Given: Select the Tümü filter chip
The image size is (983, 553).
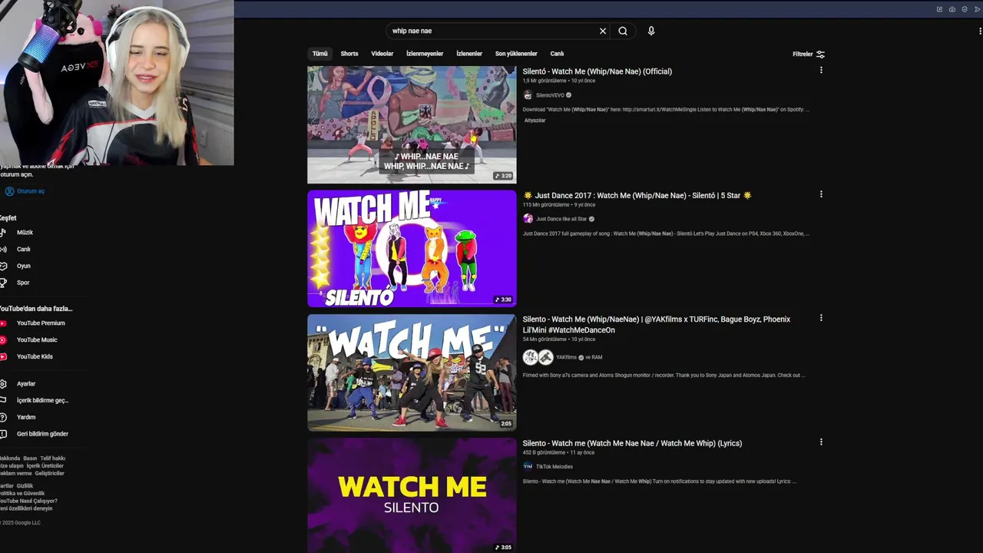Looking at the screenshot, I should pos(320,54).
